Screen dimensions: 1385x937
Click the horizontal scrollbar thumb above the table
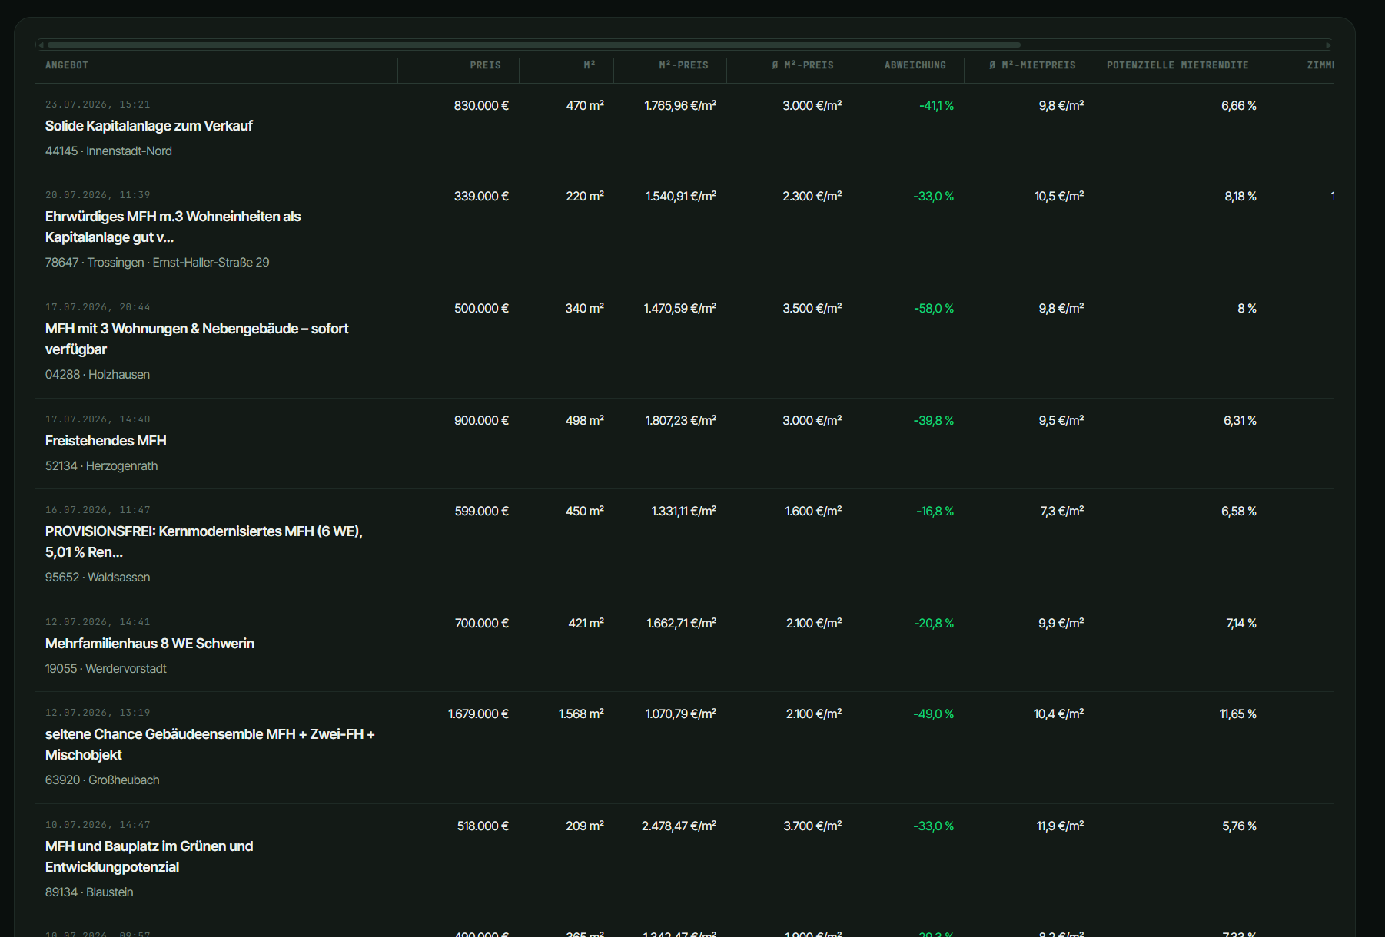pos(534,45)
